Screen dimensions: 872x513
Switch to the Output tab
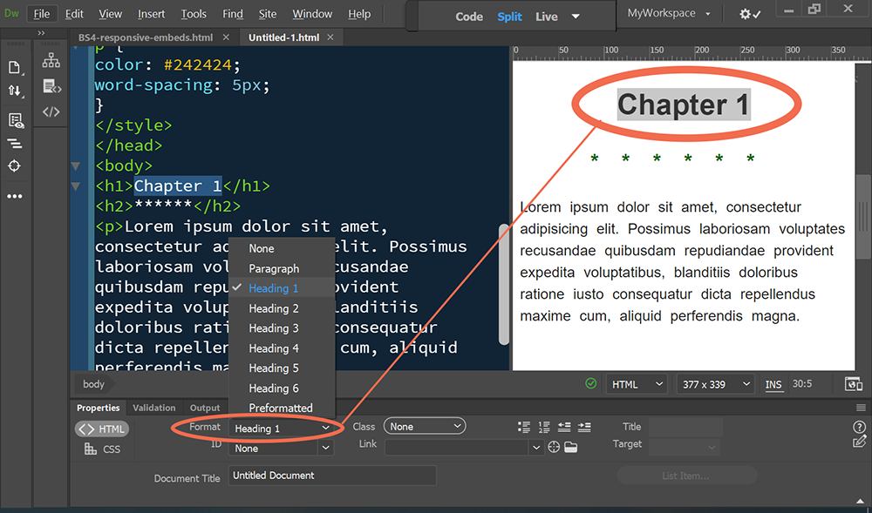click(205, 408)
